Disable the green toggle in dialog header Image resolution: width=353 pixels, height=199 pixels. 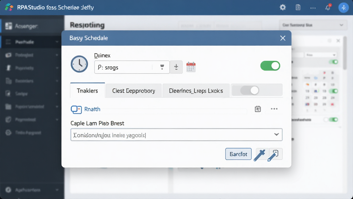[270, 66]
